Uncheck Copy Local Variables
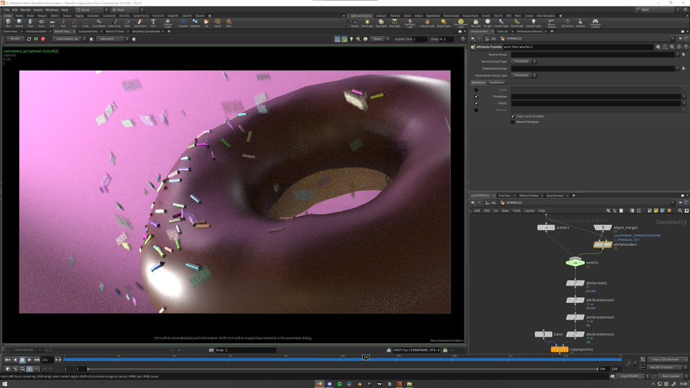The image size is (690, 388). (x=513, y=116)
